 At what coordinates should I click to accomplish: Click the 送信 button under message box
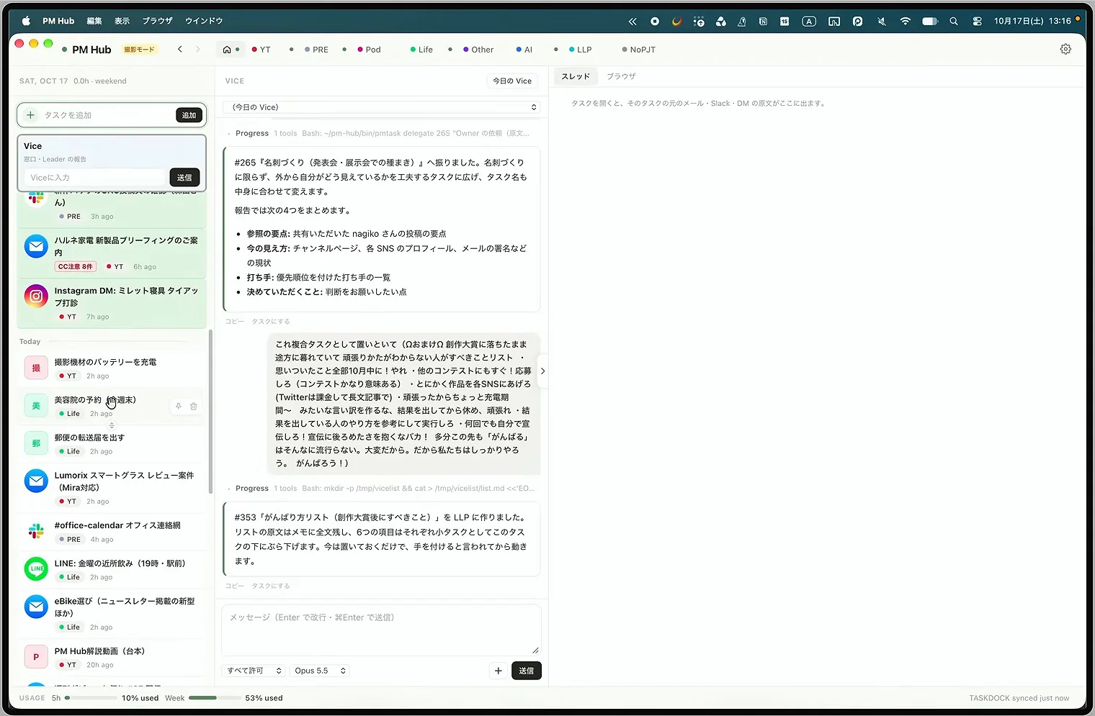[x=527, y=671]
